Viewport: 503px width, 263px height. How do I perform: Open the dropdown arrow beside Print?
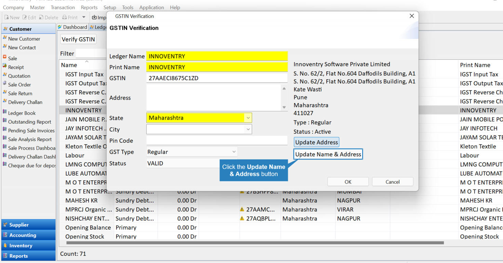coord(84,17)
